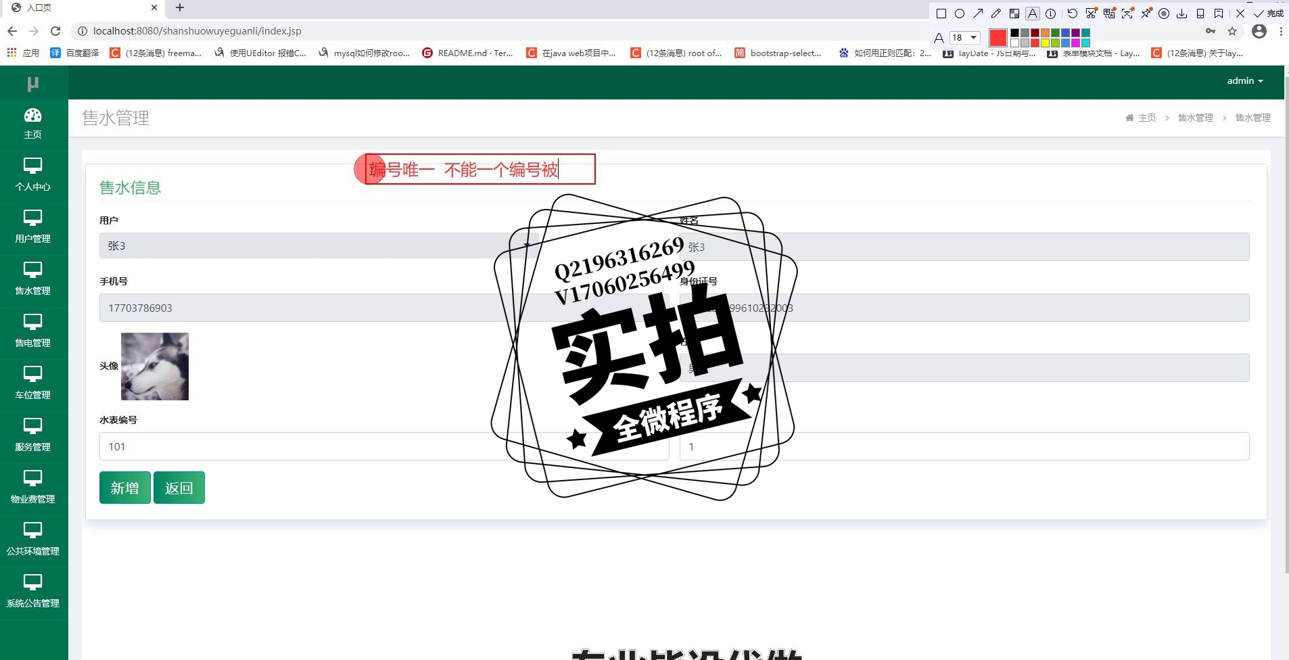The height and width of the screenshot is (660, 1289).
Task: Open the admin user dropdown
Action: (x=1245, y=80)
